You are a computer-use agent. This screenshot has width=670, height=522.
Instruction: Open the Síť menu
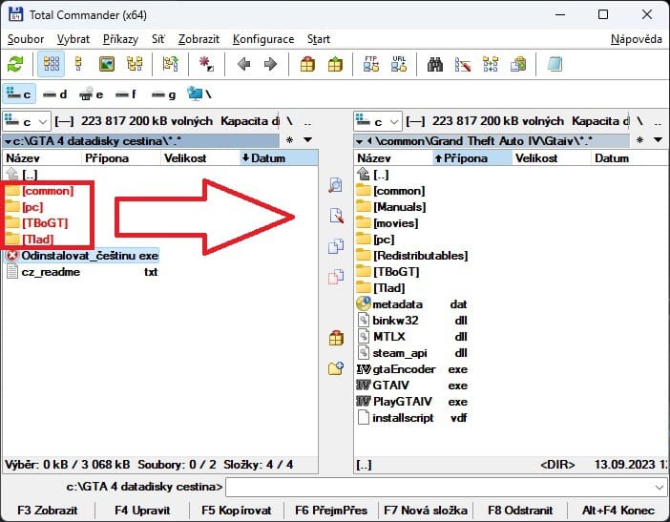[158, 39]
